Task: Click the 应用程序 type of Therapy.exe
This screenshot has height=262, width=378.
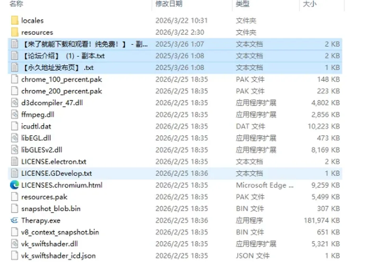Action: click(249, 220)
